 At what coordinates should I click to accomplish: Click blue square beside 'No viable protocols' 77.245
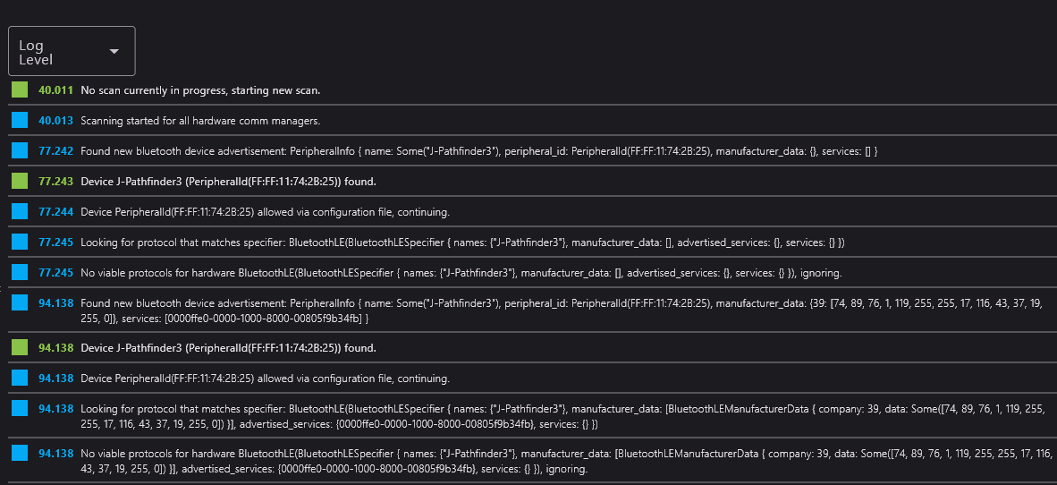tap(20, 273)
